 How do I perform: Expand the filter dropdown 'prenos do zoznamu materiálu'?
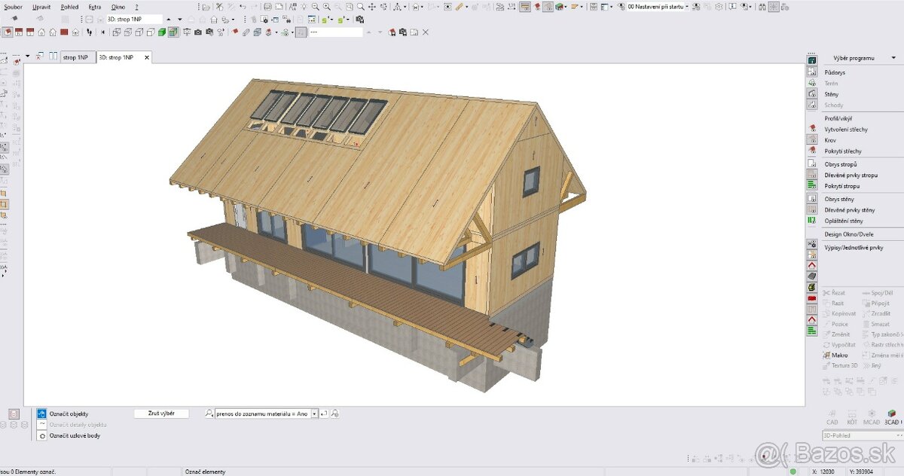pos(315,413)
